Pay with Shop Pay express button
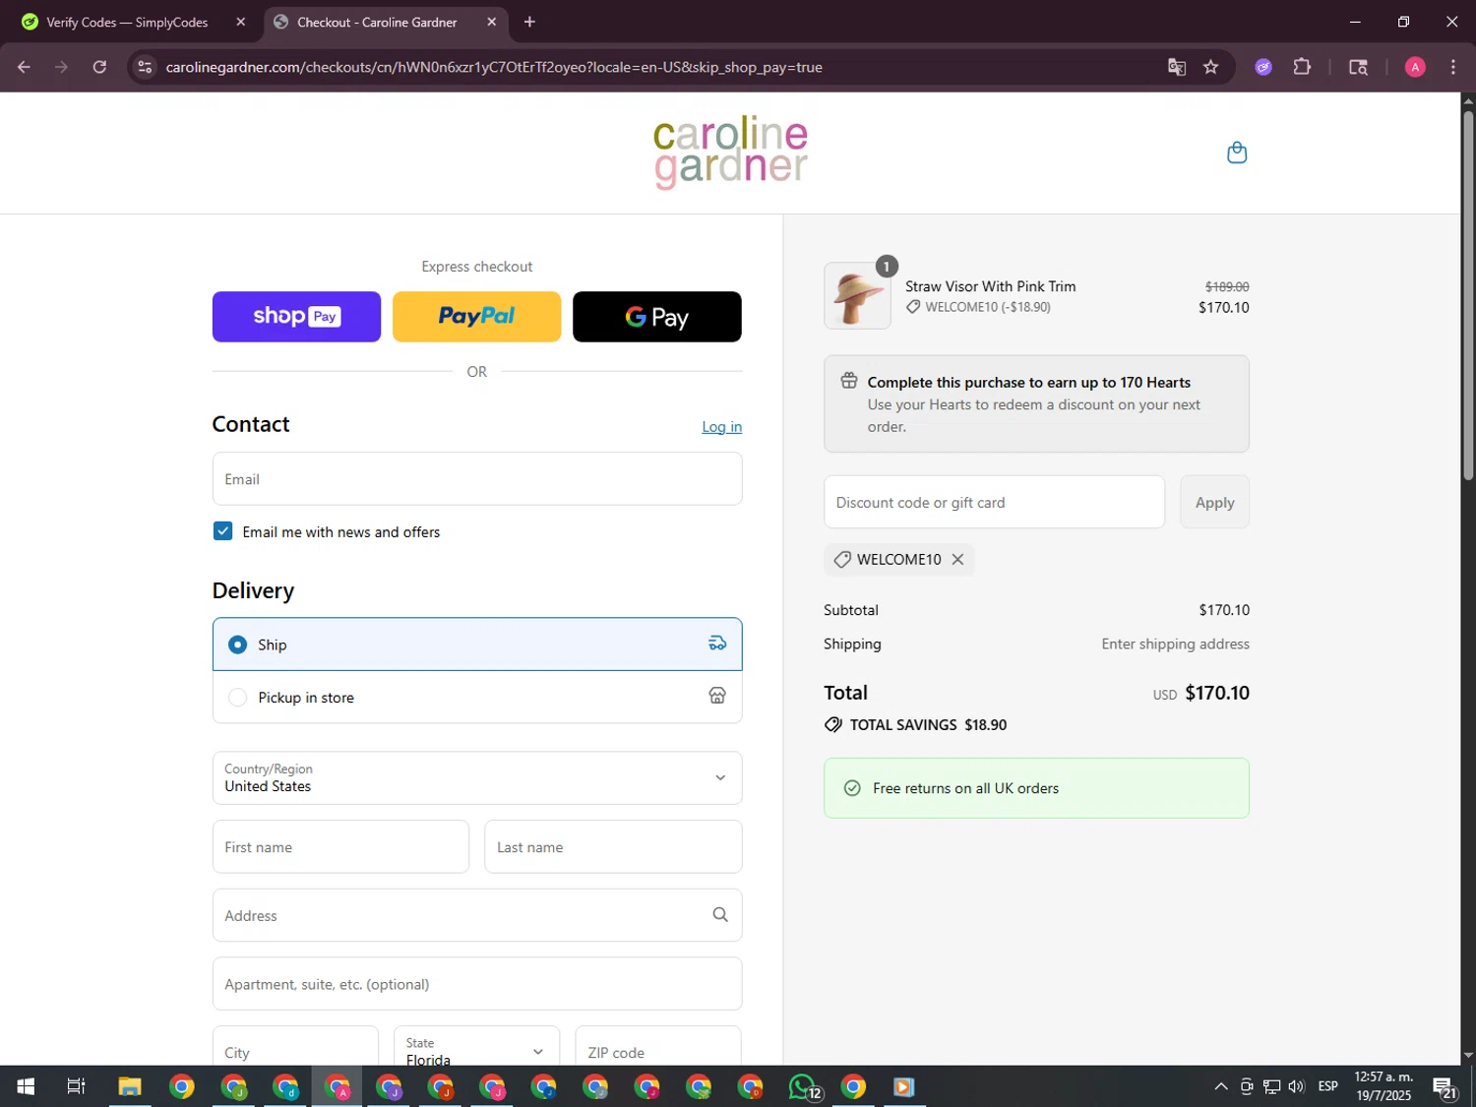The image size is (1476, 1107). point(296,317)
